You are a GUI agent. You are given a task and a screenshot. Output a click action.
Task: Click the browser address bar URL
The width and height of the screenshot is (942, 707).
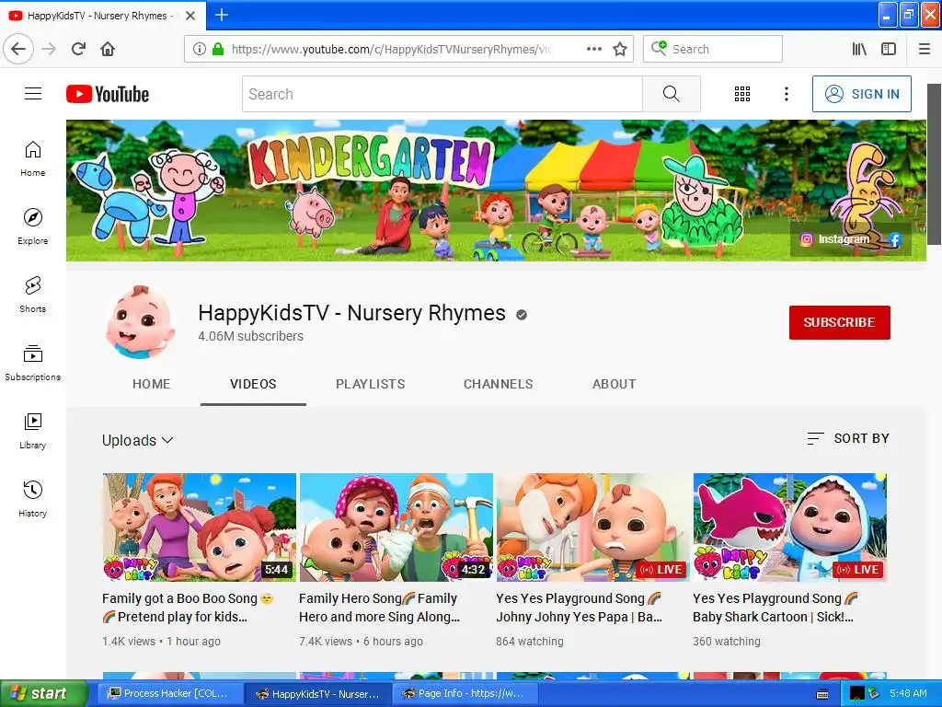(x=391, y=49)
